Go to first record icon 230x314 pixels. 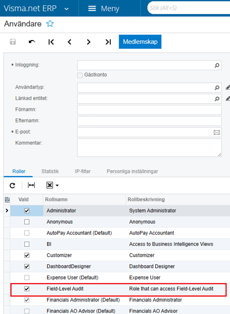51,42
